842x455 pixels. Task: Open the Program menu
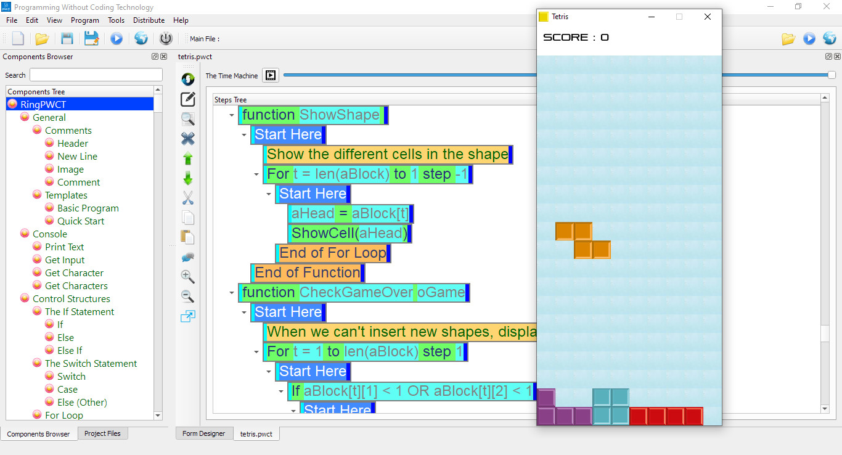pos(85,20)
